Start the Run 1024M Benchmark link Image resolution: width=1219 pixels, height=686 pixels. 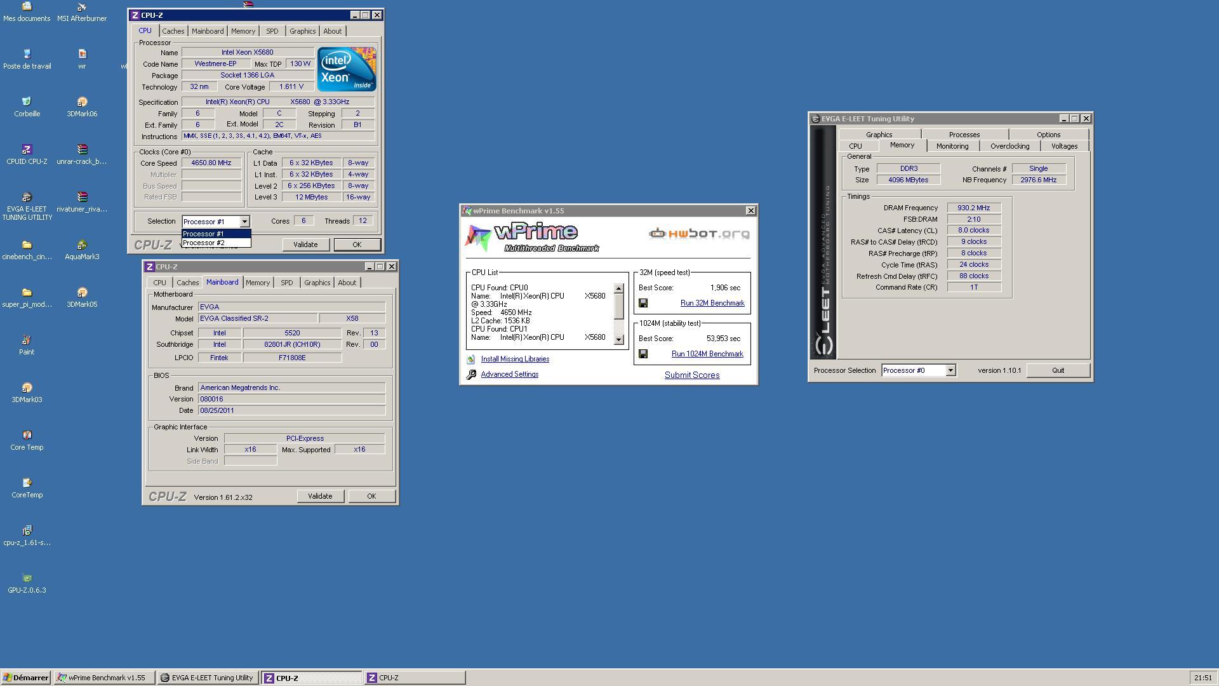pos(707,354)
